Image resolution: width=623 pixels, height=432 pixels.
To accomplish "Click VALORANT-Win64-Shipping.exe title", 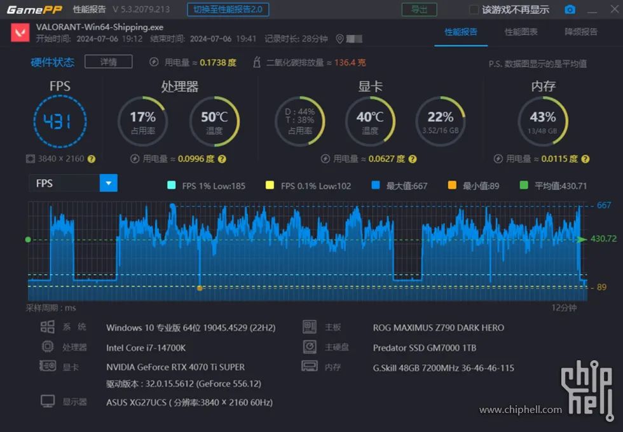I will [100, 27].
